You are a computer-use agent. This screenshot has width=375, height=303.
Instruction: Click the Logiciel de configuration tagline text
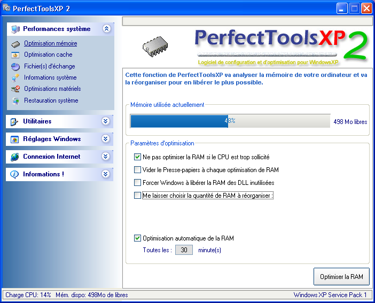(268, 63)
